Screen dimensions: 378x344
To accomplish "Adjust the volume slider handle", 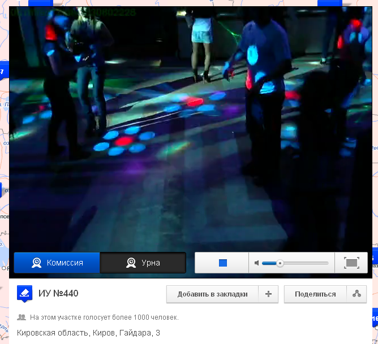I will click(280, 263).
